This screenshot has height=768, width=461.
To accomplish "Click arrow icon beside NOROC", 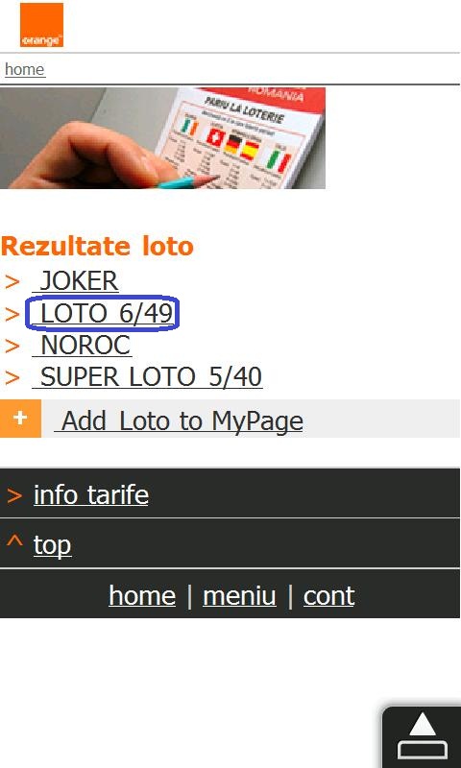I will pyautogui.click(x=12, y=347).
